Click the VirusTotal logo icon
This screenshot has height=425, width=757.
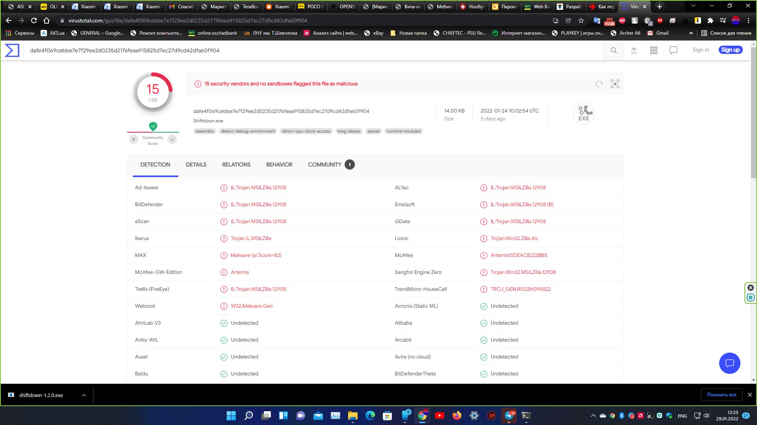12,50
